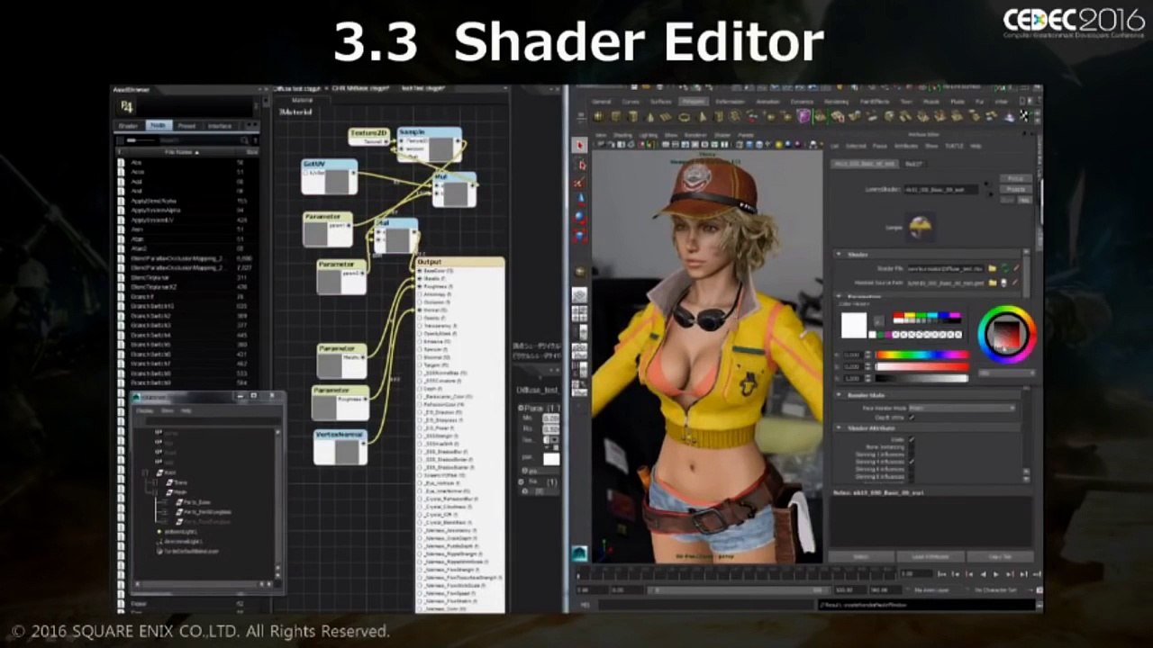Select the VertexNormal node in graph
This screenshot has width=1153, height=648.
tap(340, 447)
